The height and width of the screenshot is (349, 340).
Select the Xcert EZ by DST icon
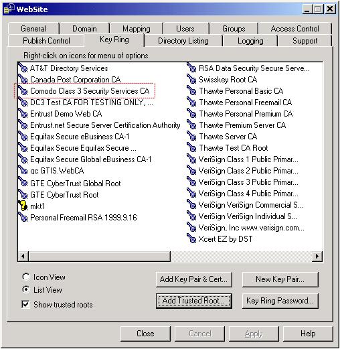[x=191, y=238]
